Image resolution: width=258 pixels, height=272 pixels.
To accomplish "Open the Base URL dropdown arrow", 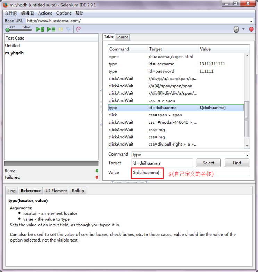I will 251,21.
